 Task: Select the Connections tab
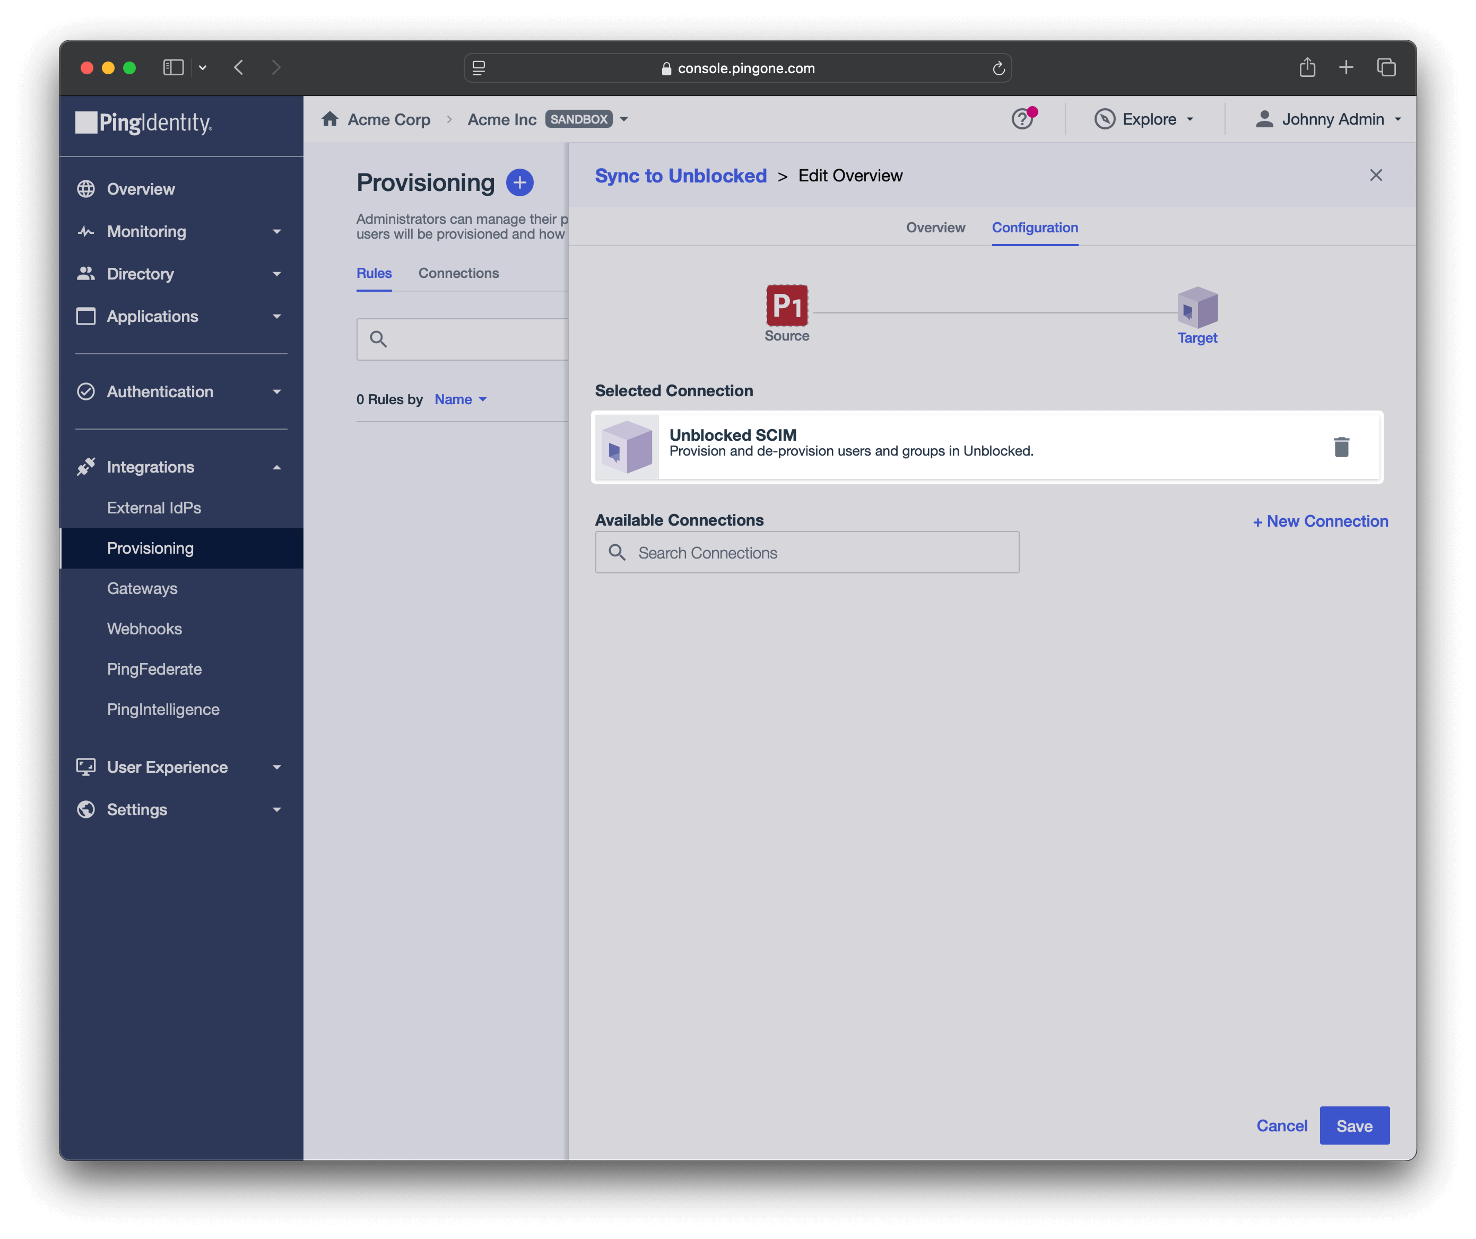[x=458, y=273]
